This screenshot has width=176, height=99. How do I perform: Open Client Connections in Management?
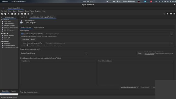pos(9,23)
